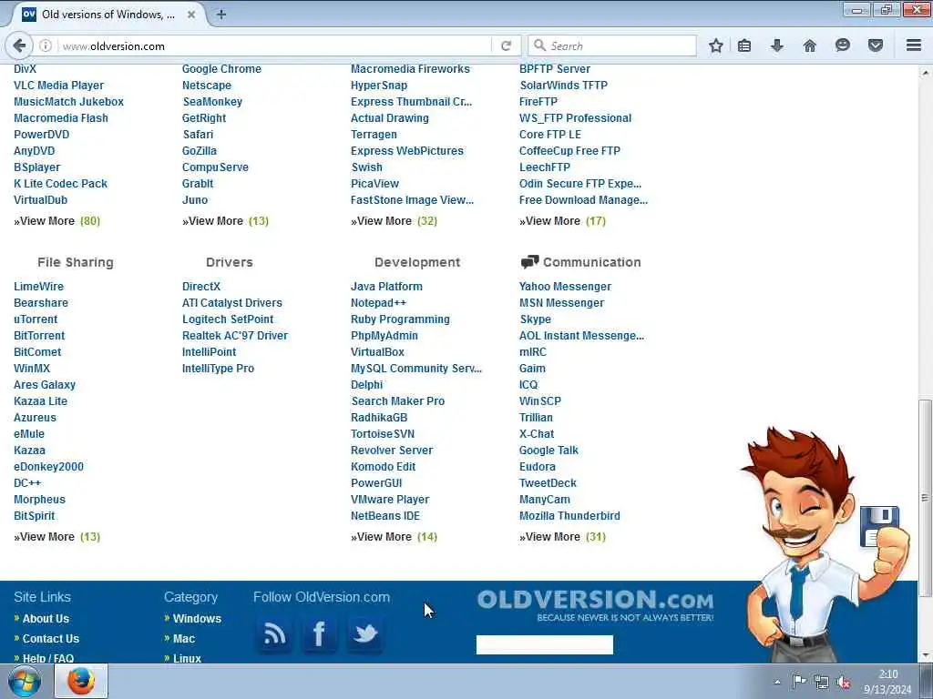The image size is (933, 699).
Task: Click the vertical scrollbar thumb
Action: tap(925, 498)
